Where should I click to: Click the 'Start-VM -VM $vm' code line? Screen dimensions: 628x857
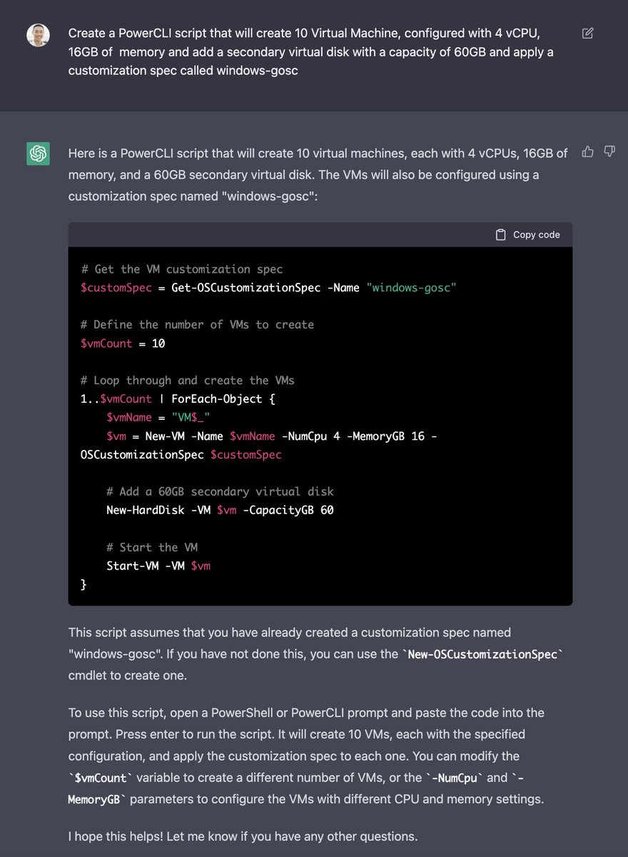(158, 566)
